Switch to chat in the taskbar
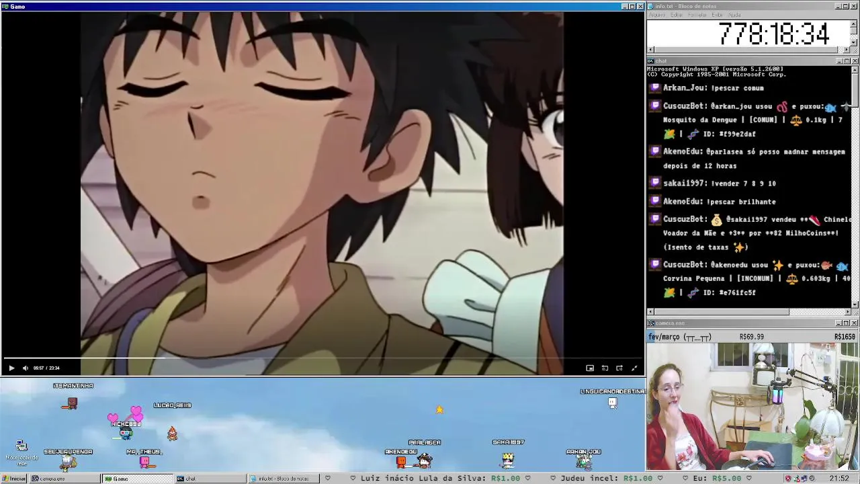The image size is (860, 484). [210, 479]
